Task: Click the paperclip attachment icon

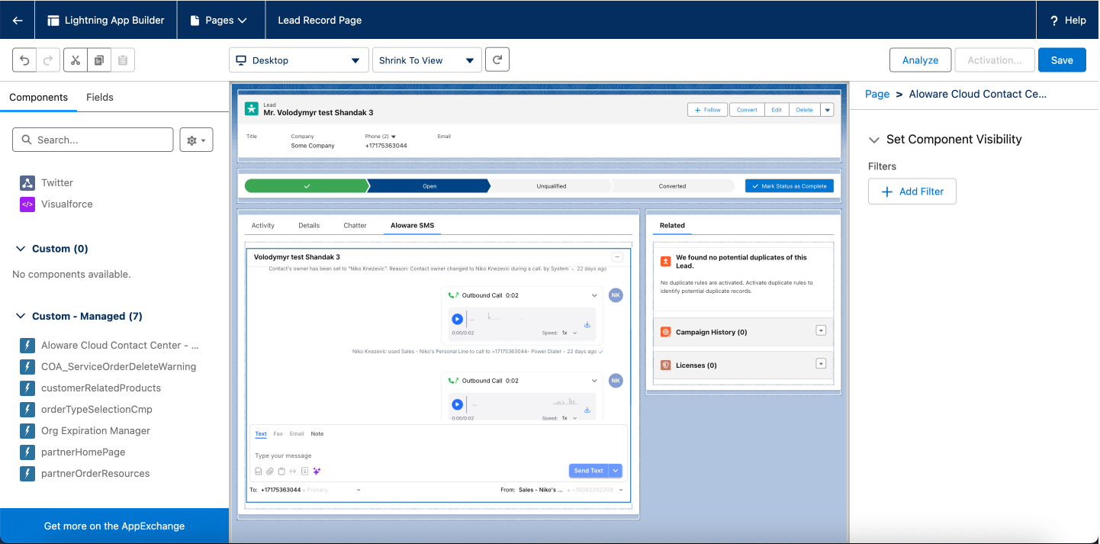Action: click(x=269, y=471)
